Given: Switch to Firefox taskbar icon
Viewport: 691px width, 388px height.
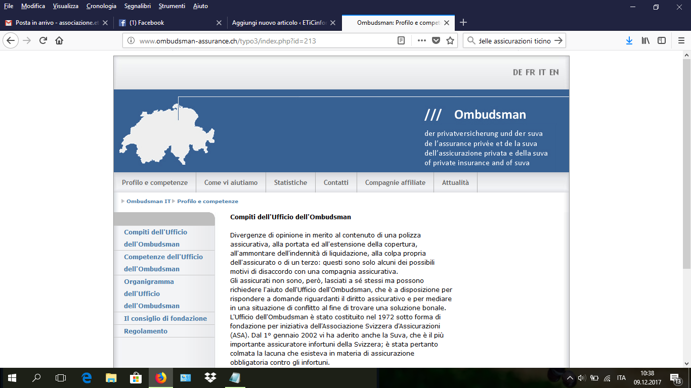Looking at the screenshot, I should pos(161,377).
